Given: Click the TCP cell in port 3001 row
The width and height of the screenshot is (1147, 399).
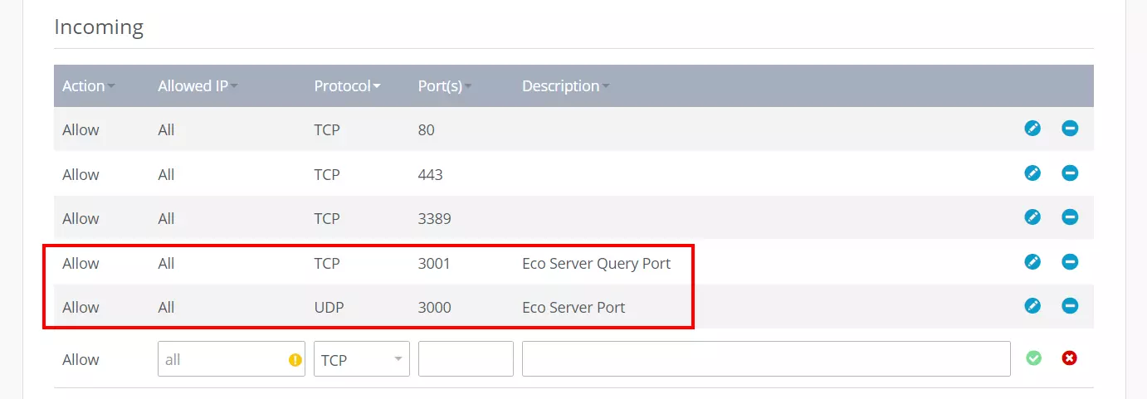Looking at the screenshot, I should click(327, 264).
